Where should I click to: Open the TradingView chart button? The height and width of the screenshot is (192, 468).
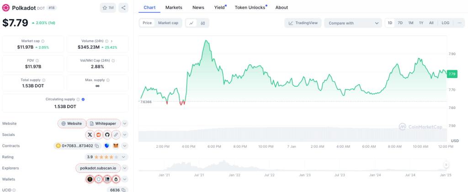click(303, 23)
